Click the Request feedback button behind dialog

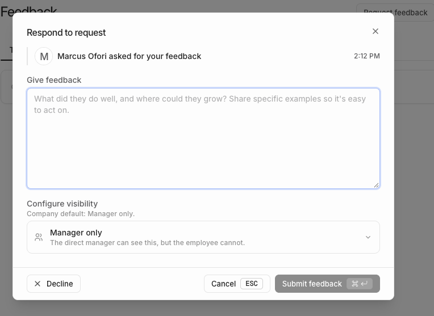[395, 12]
